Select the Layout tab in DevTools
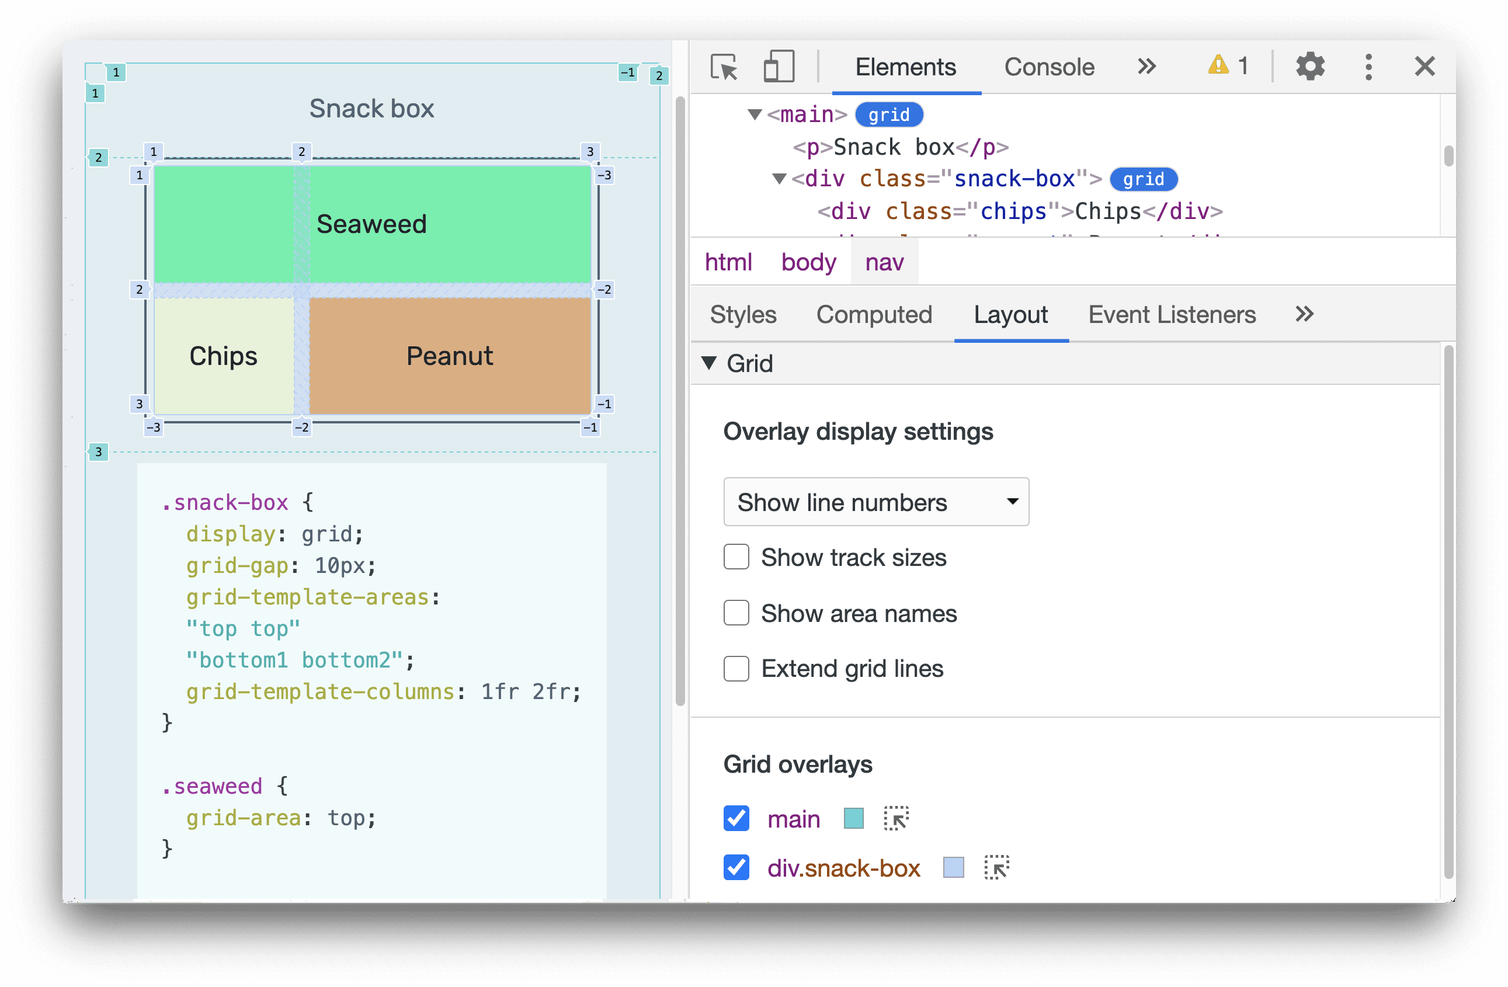 point(1010,315)
